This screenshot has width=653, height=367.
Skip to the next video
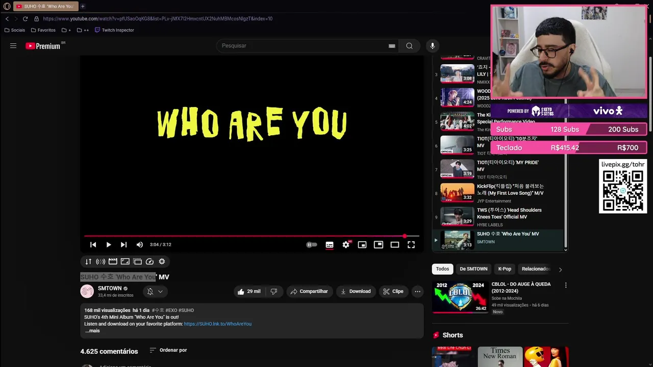[123, 245]
